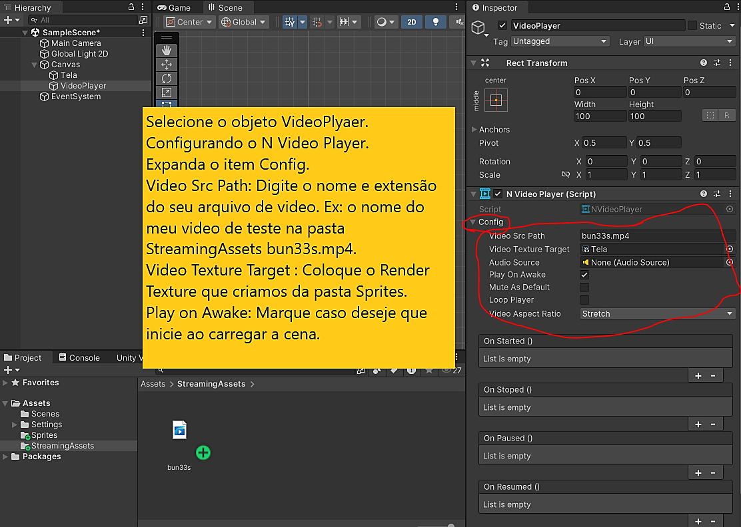This screenshot has height=527, width=741.
Task: Select the Scale tool in Scene view
Action: point(167,92)
